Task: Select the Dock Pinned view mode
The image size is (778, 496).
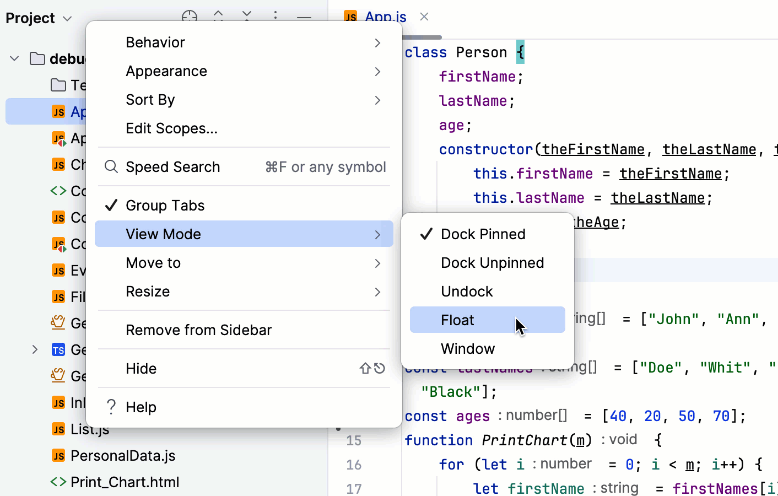Action: (483, 234)
